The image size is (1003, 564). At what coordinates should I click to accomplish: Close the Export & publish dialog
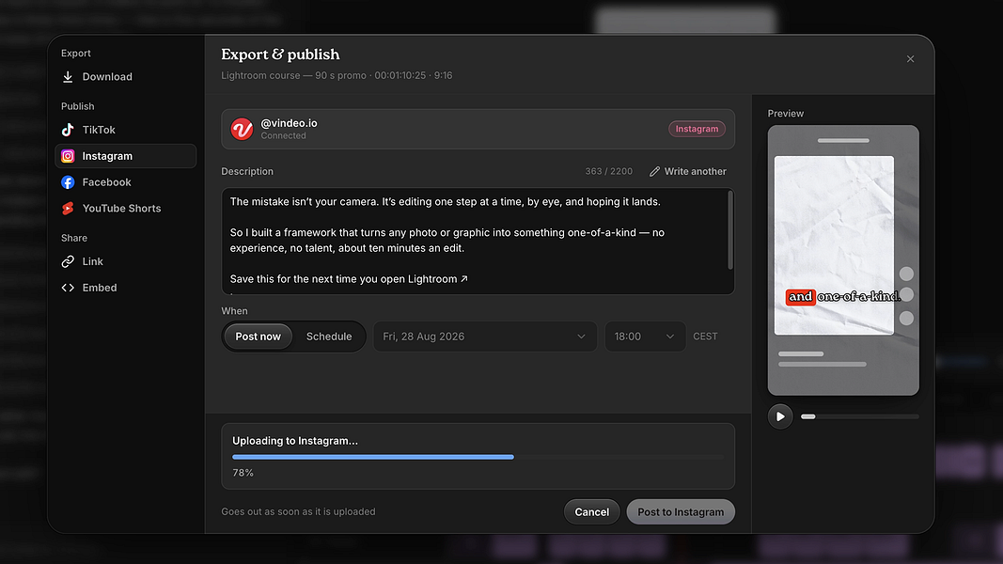click(x=910, y=59)
